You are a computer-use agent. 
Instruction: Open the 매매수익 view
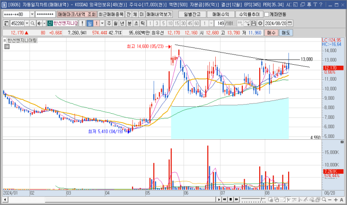[x=220, y=14]
